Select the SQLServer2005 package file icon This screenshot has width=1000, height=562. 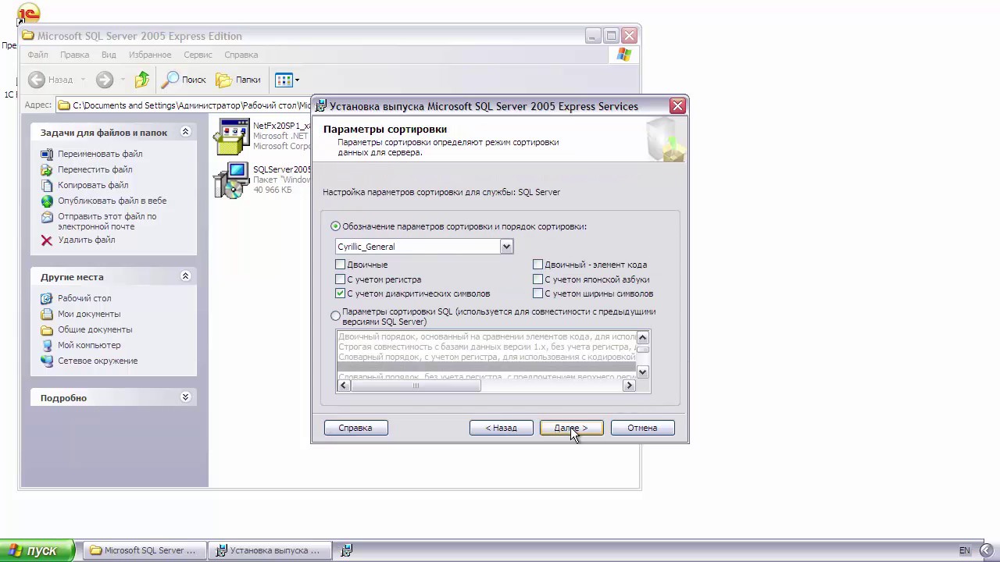(232, 180)
